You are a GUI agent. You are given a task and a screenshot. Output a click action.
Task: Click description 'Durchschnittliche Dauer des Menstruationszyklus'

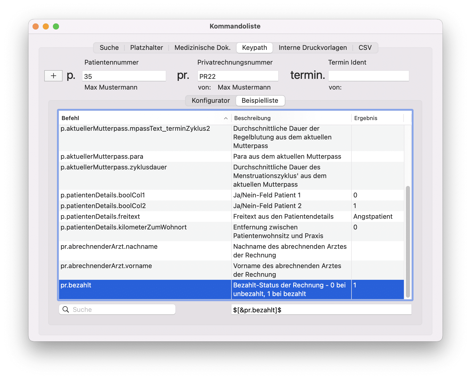[x=280, y=176]
